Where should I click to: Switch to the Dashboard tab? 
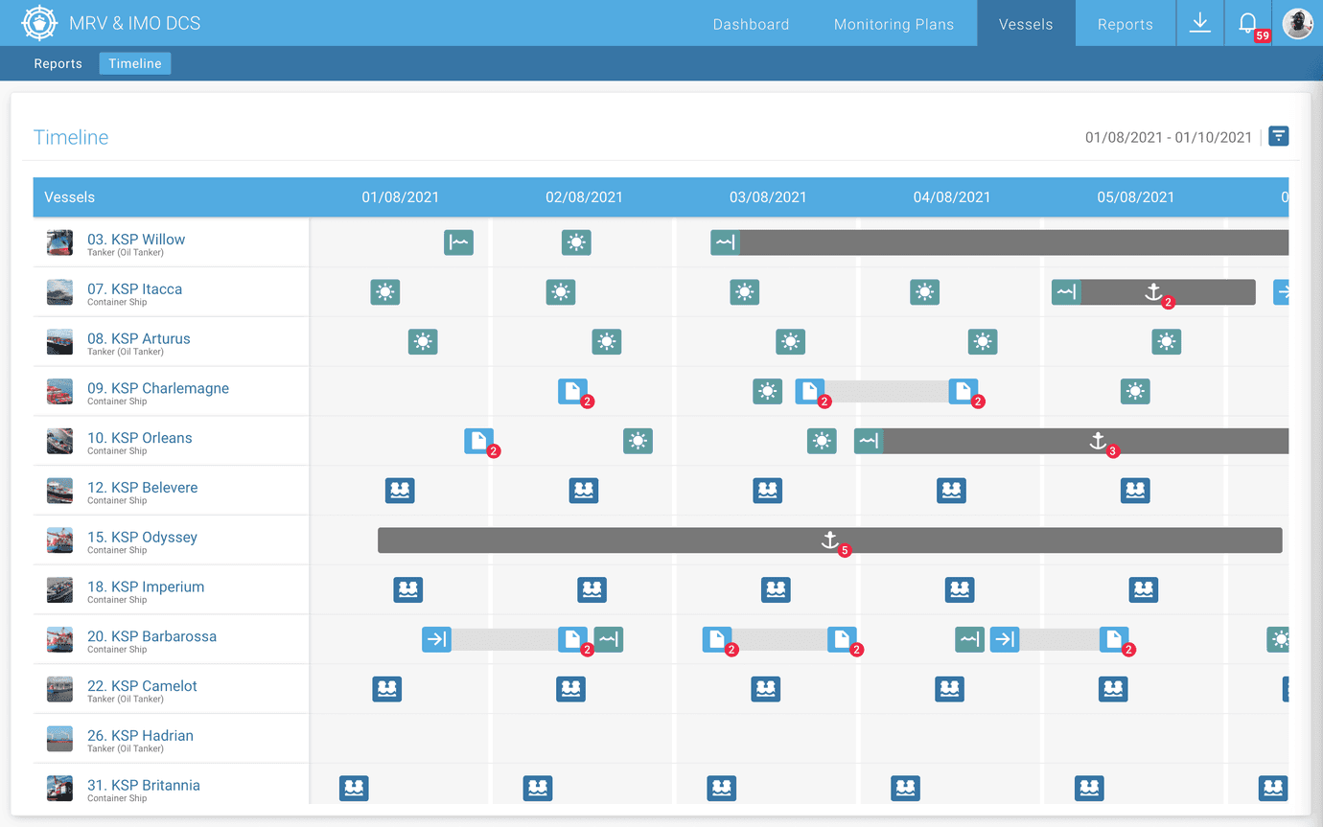point(751,24)
